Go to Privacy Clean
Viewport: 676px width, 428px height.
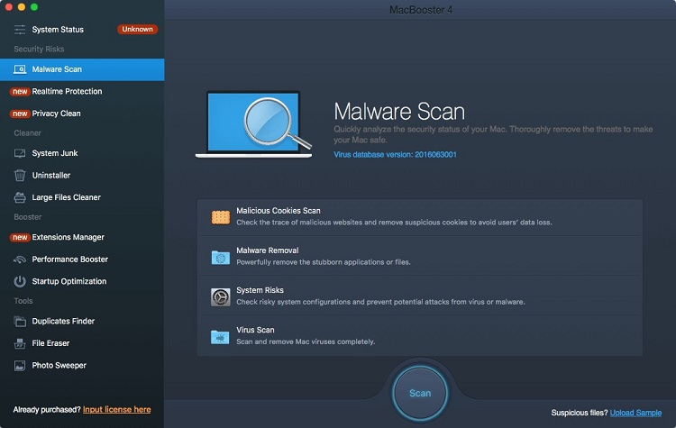coord(82,114)
